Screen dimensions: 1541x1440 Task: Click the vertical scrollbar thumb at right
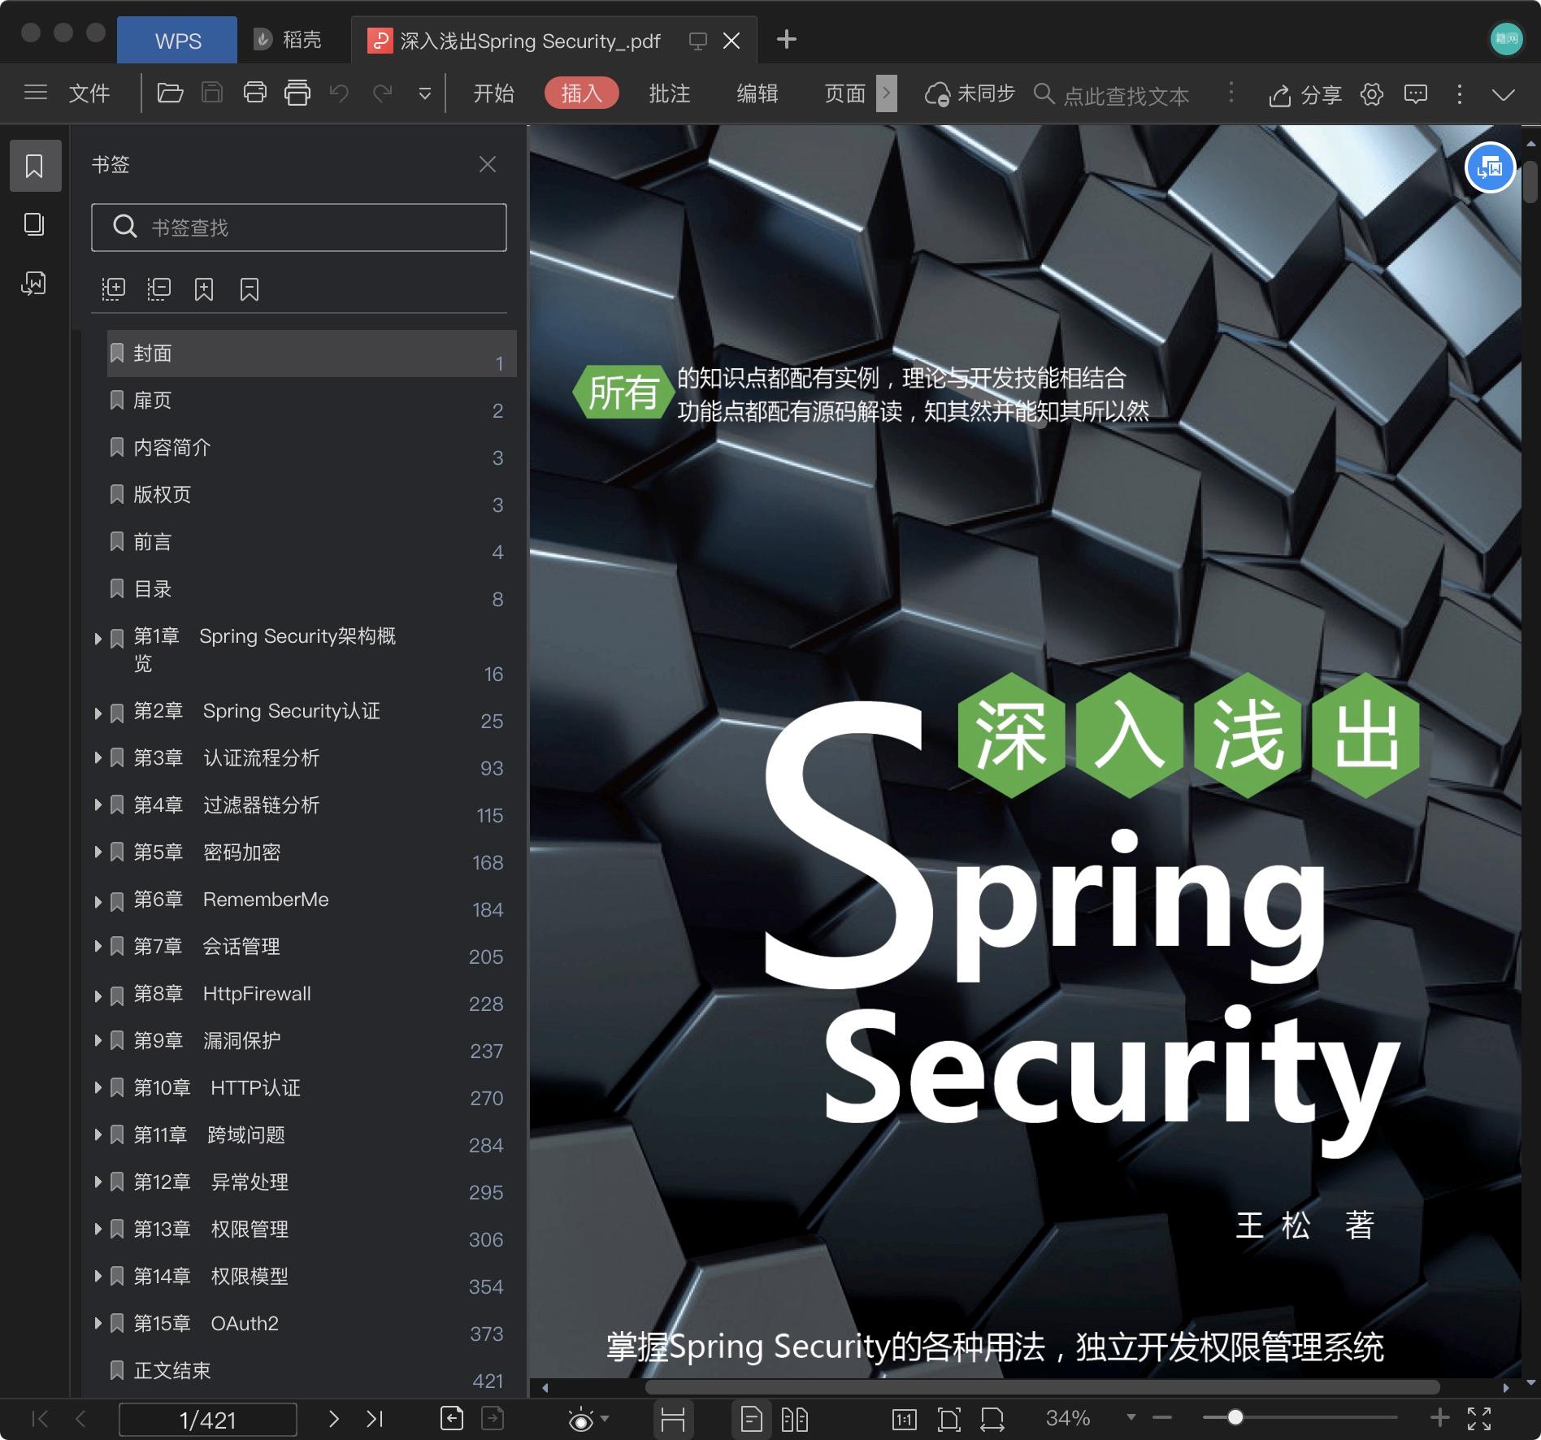(x=1530, y=182)
